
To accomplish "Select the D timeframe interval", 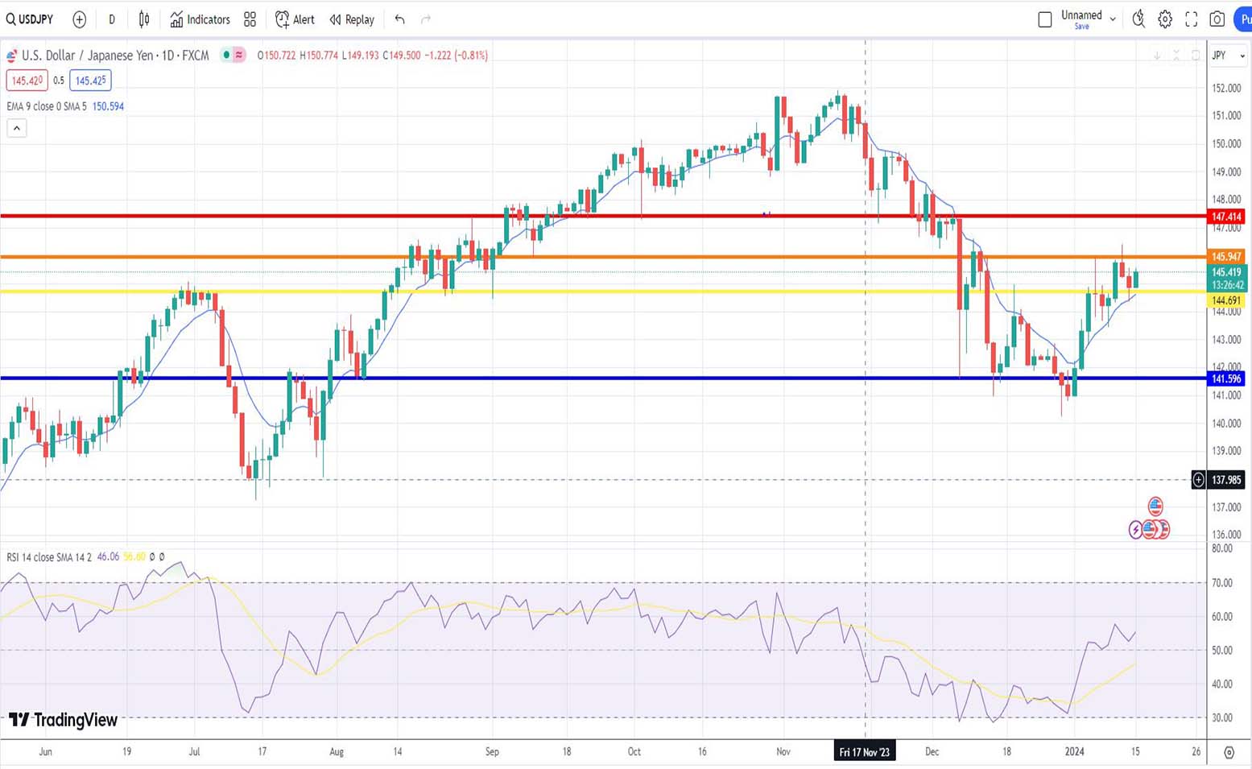I will (x=112, y=19).
